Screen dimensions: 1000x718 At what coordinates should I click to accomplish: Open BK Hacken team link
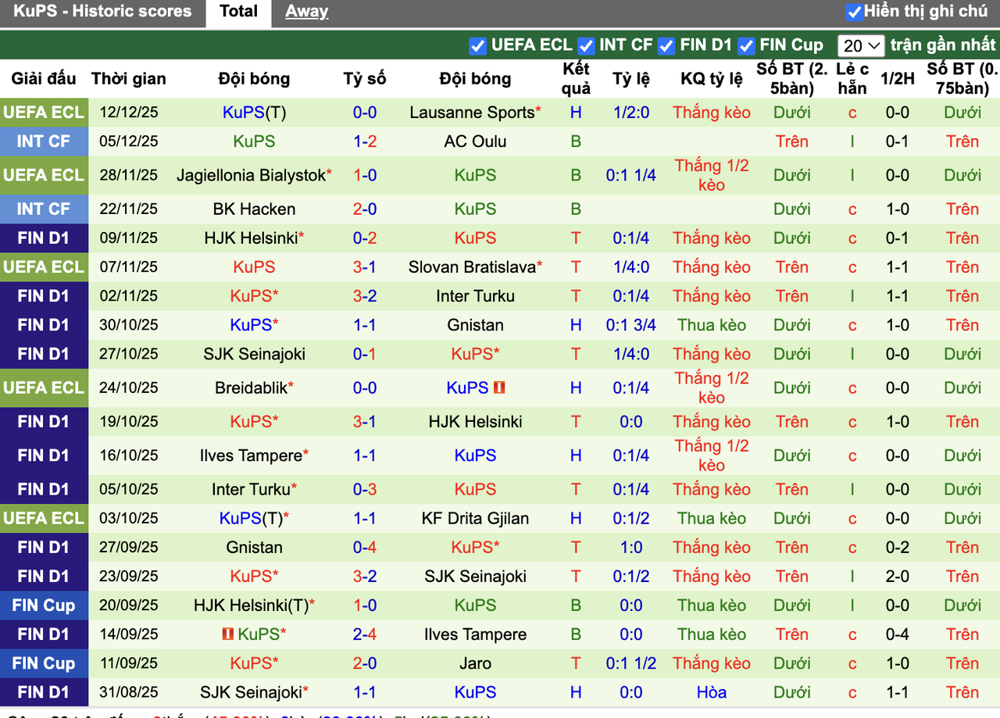point(254,209)
